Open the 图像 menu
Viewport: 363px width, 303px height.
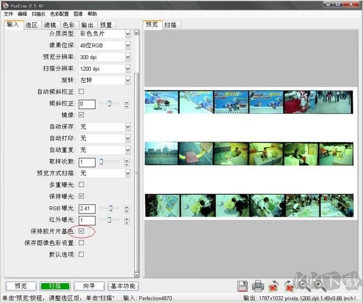click(78, 14)
